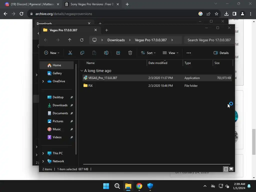The image size is (256, 192).
Task: Click Vegas Pro 17.0.0.387 breadcrumb segment
Action: tap(151, 40)
